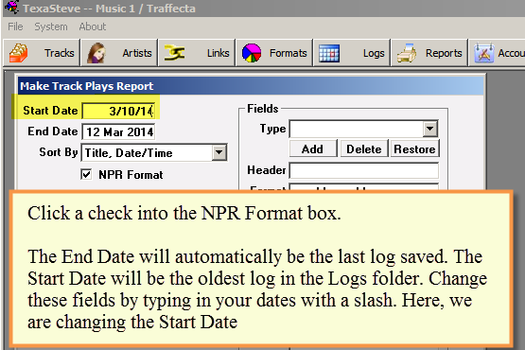
Task: Click into the End Date field
Action: 118,131
